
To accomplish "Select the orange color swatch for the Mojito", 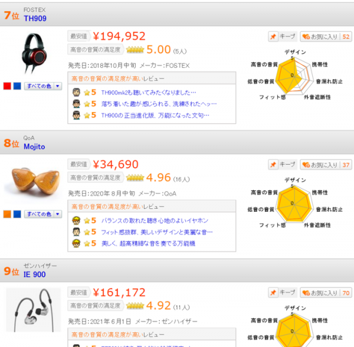I will (x=7, y=214).
